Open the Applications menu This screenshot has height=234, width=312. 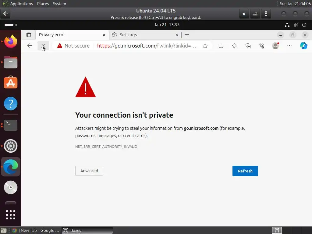point(22,4)
